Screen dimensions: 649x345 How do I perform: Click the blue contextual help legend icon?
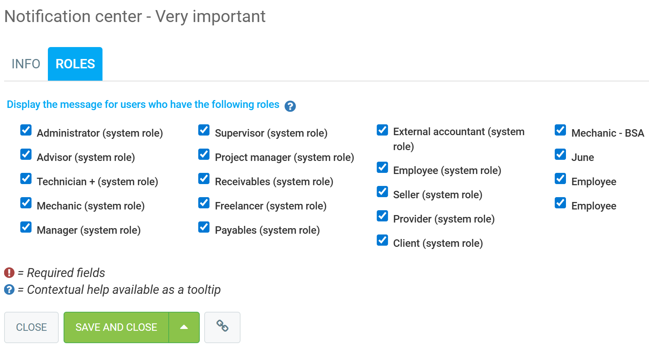pyautogui.click(x=9, y=289)
